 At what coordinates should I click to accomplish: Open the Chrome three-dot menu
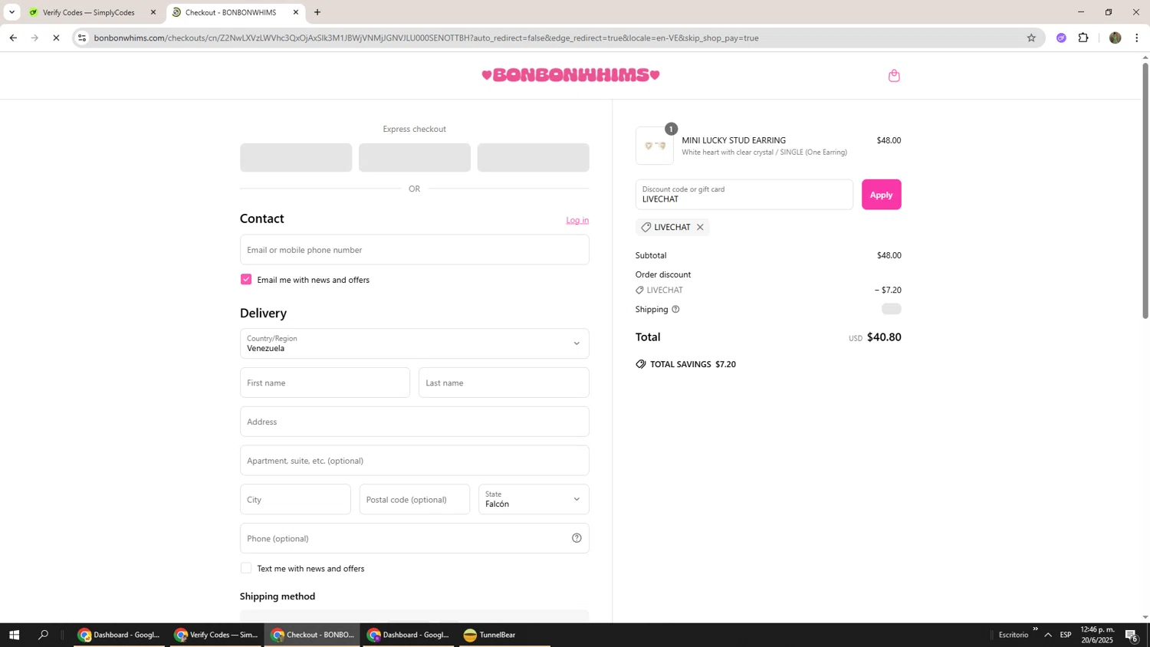click(1137, 38)
